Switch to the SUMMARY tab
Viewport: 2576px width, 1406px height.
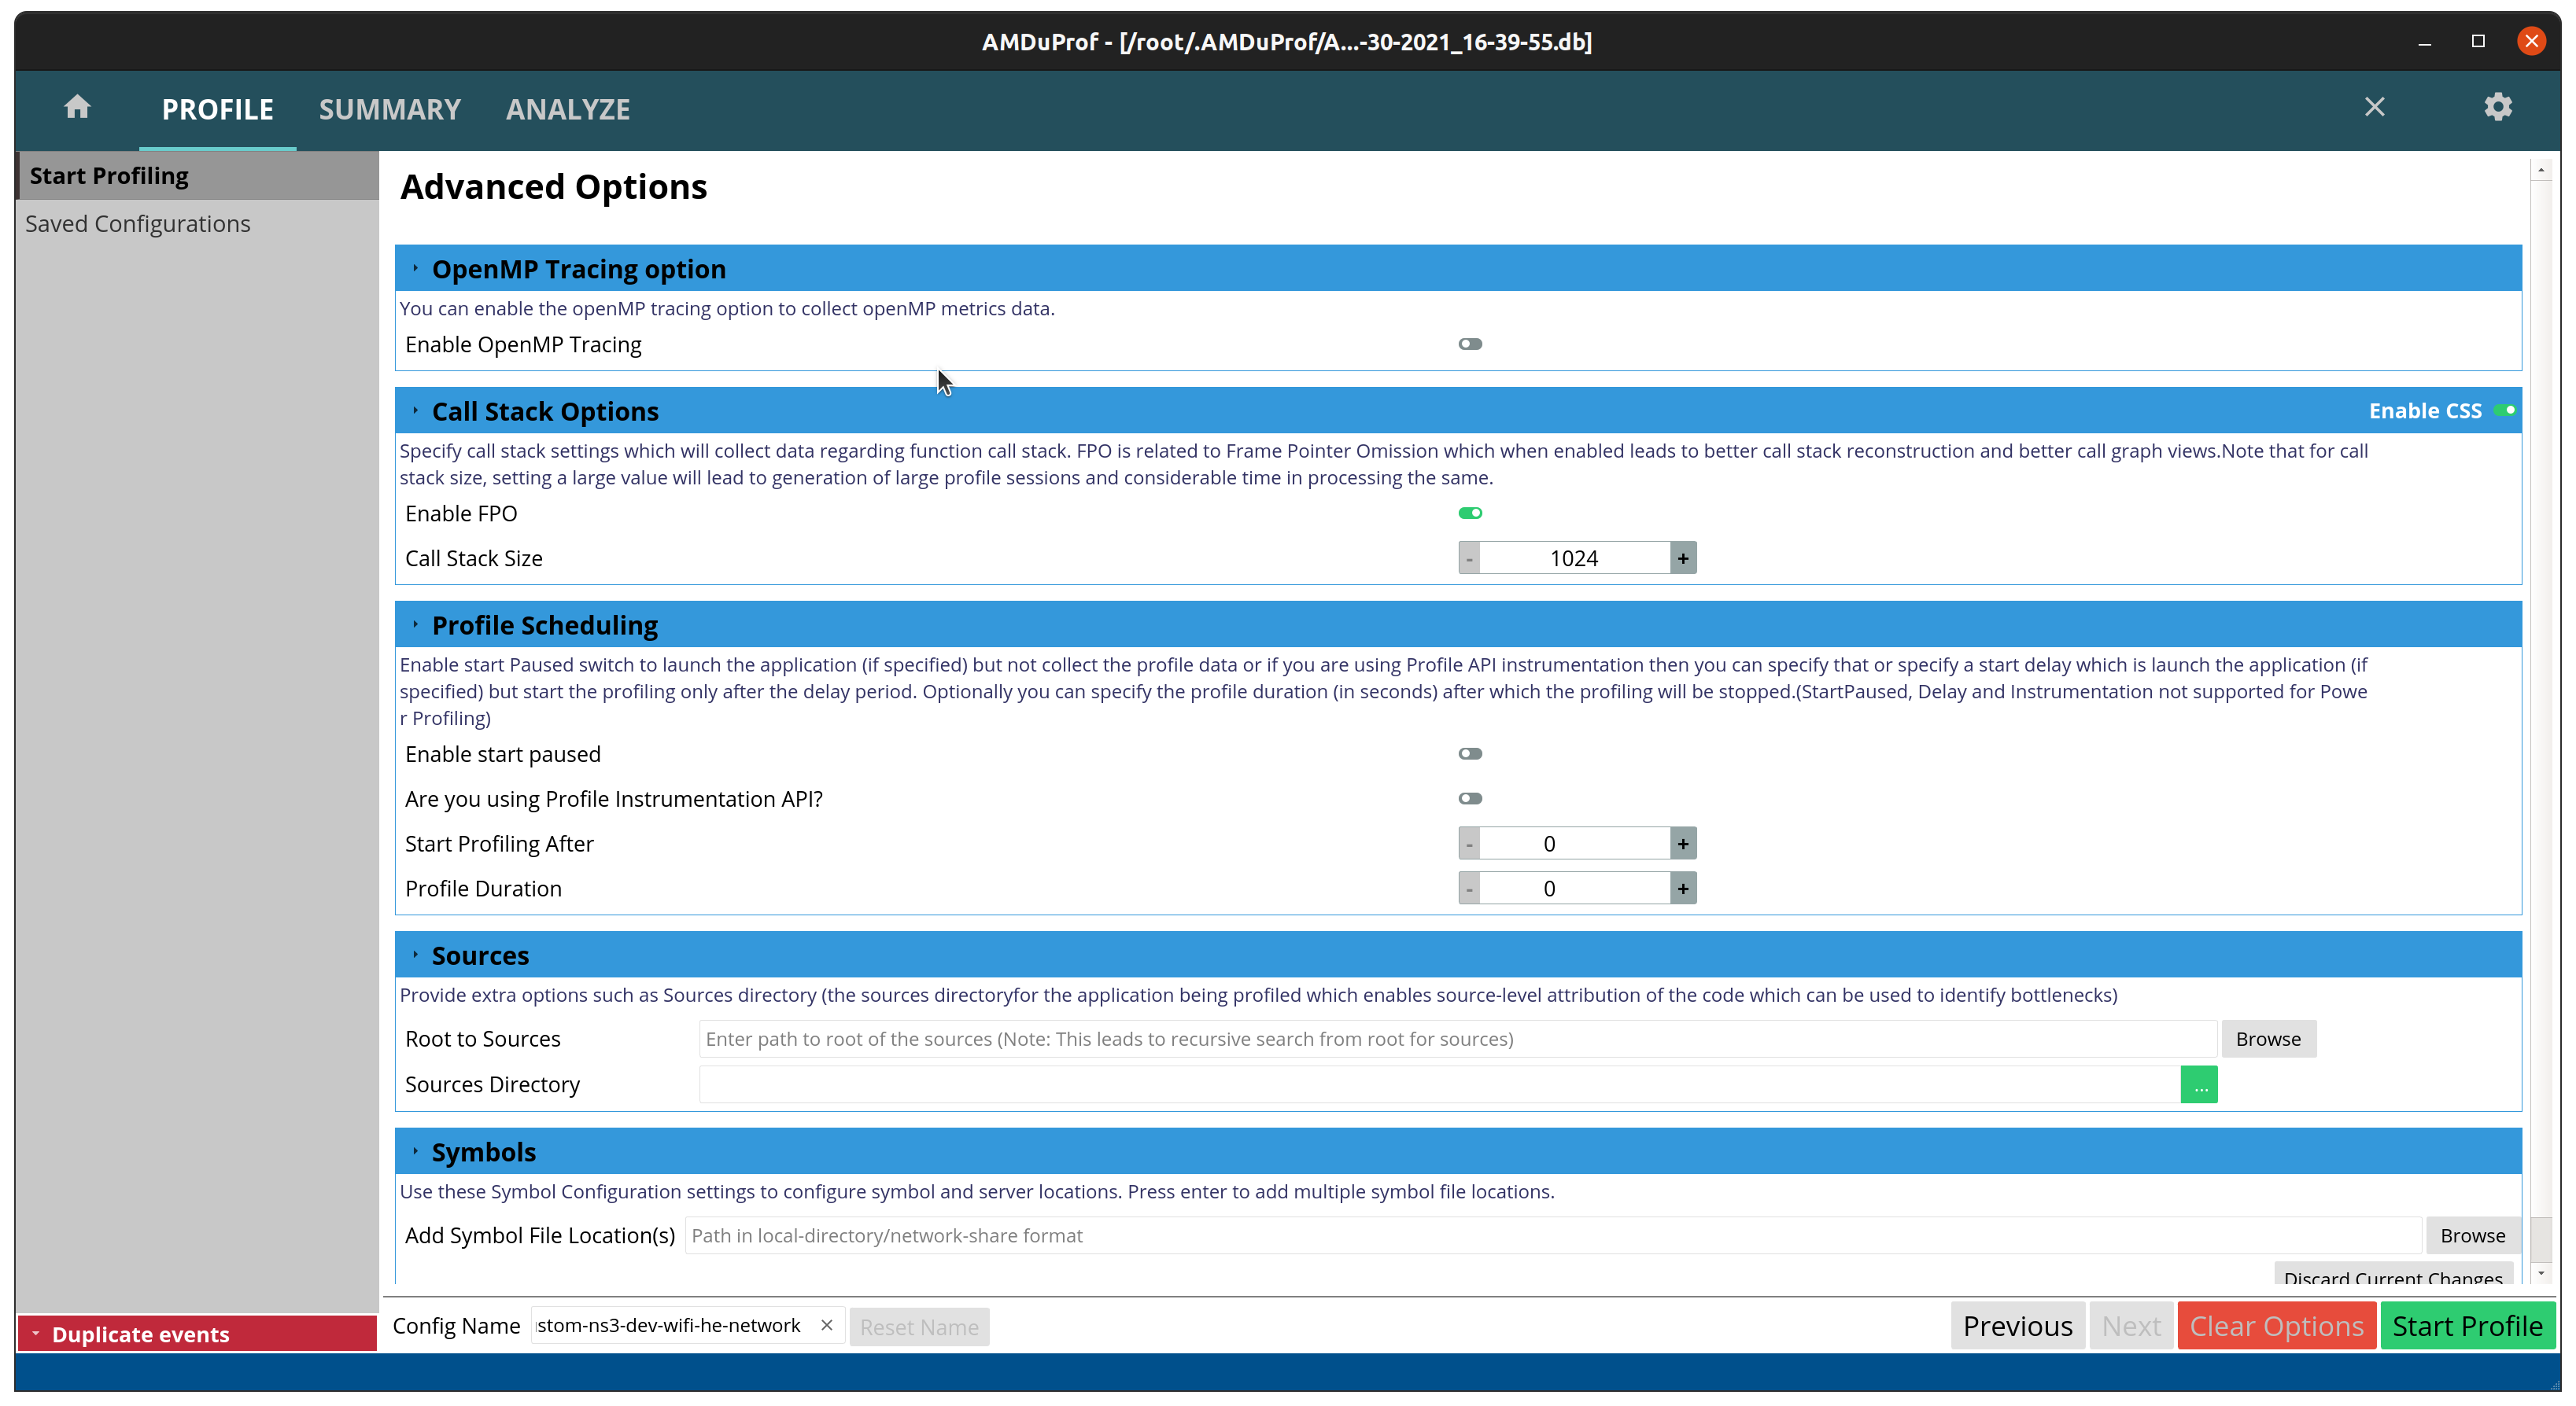[x=389, y=109]
